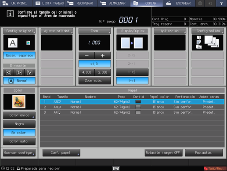
Task: Decrease zoom with the minus button
Action: pyautogui.click(x=86, y=56)
